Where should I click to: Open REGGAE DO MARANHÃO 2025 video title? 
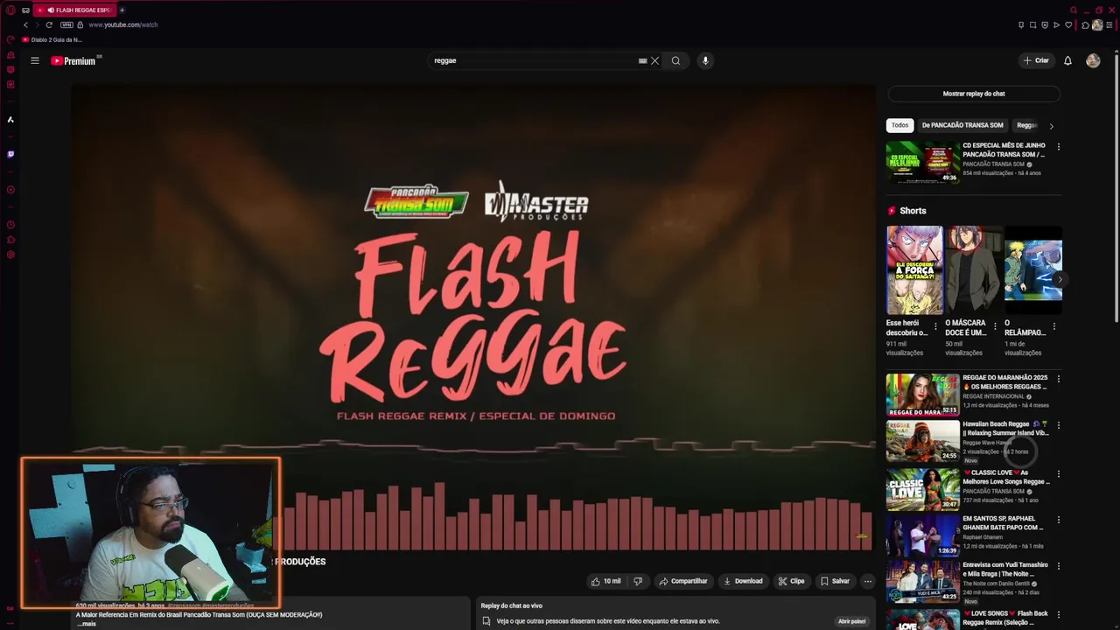point(1005,382)
